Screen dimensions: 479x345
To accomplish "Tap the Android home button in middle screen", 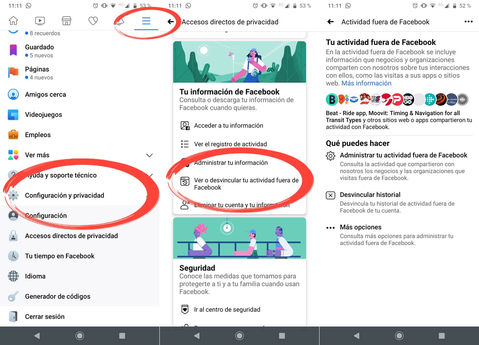I will [240, 335].
